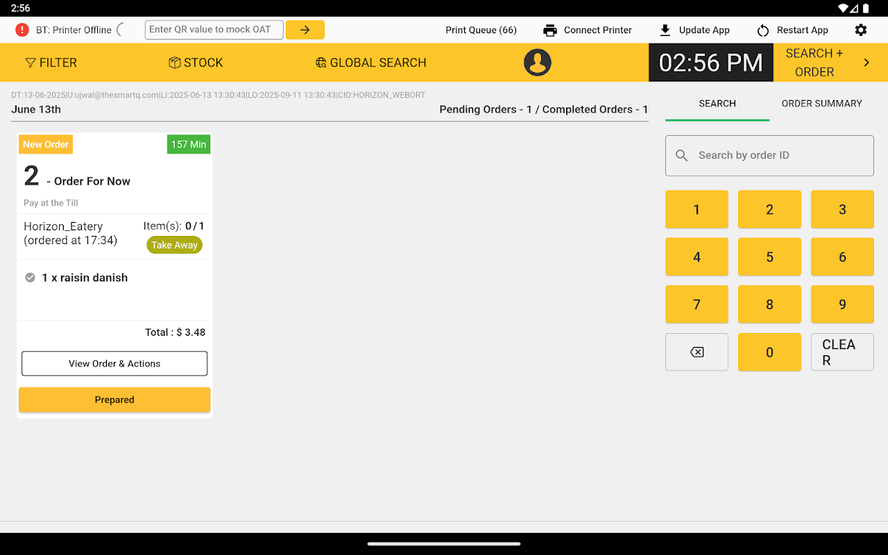The image size is (888, 555).
Task: Open the Print Queue (66)
Action: (x=481, y=30)
